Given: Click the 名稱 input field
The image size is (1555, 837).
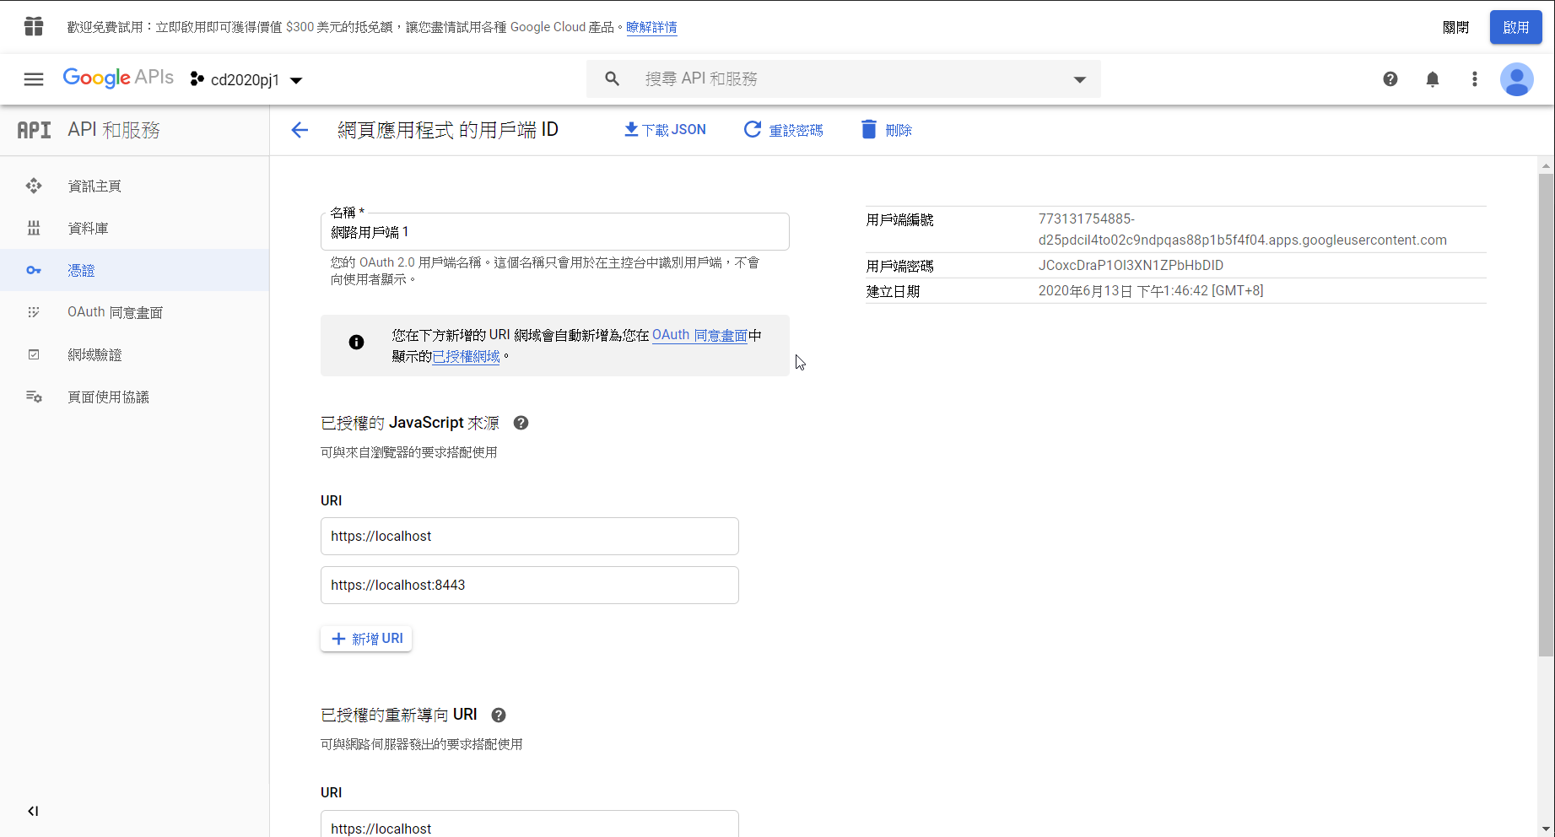Looking at the screenshot, I should [x=554, y=232].
